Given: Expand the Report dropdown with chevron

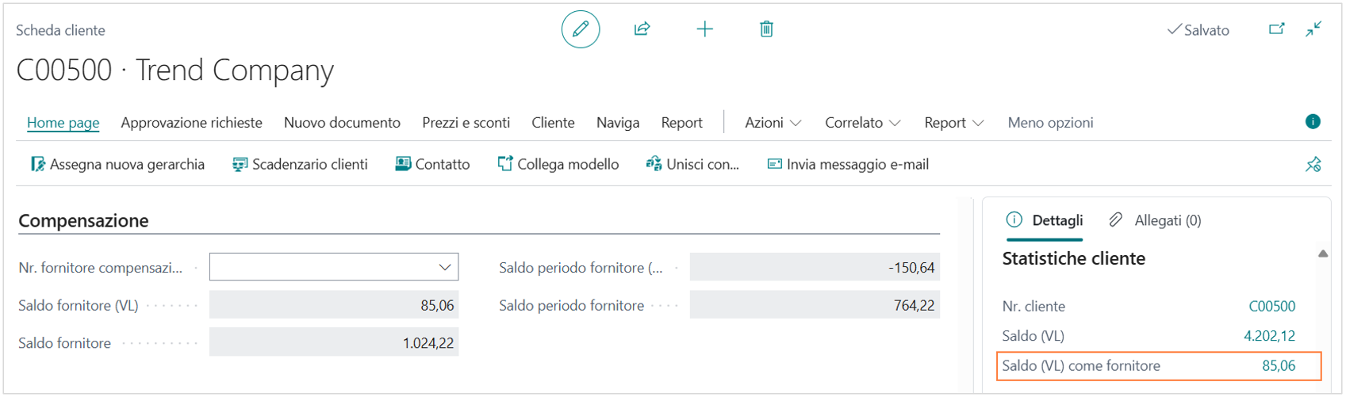Looking at the screenshot, I should tap(953, 123).
